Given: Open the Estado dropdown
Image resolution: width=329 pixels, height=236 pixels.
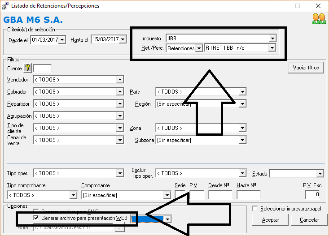Looking at the screenshot, I should tap(320, 173).
